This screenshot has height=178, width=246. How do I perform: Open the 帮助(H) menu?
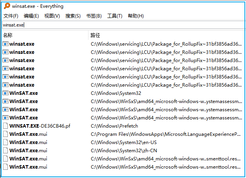136,16
